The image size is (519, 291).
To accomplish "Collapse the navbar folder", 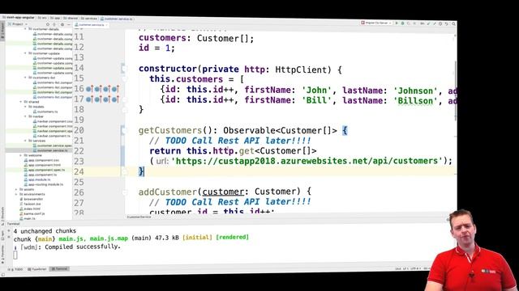I will click(x=25, y=116).
